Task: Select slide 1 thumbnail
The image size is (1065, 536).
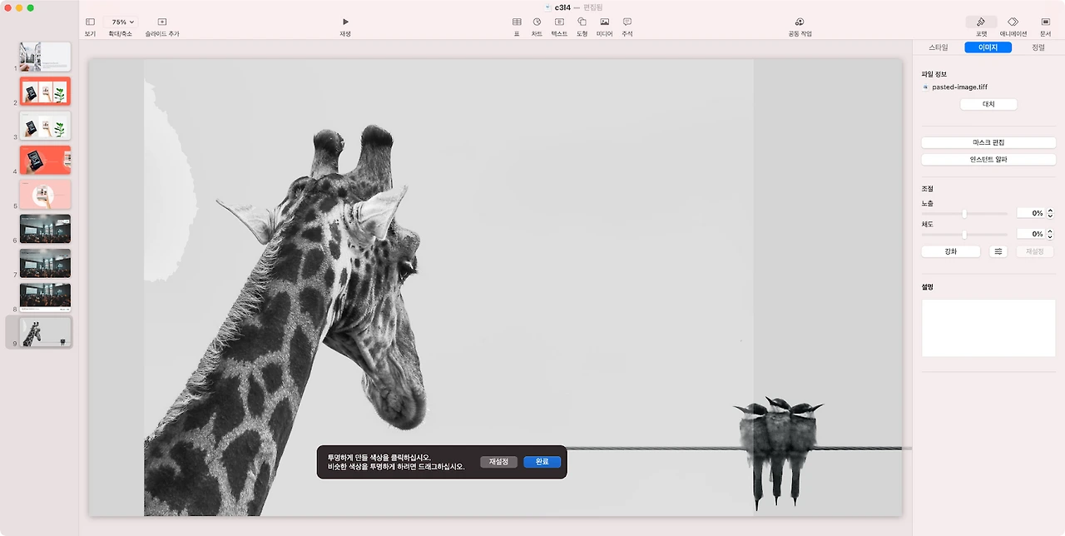Action: [45, 57]
